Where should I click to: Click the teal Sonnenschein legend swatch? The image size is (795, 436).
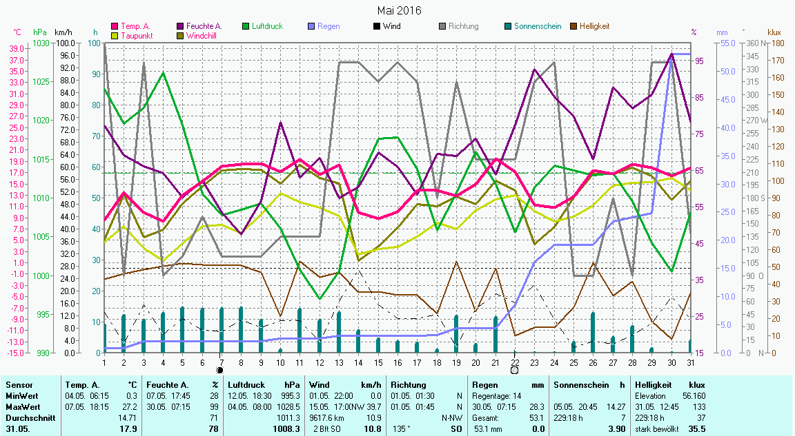click(508, 26)
